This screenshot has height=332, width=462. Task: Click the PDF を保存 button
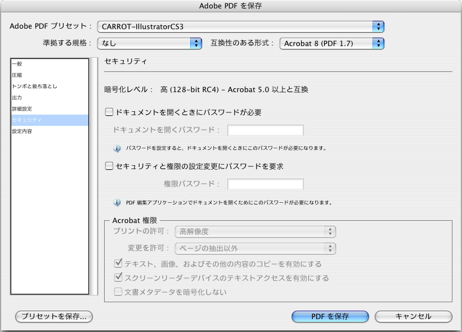point(330,316)
